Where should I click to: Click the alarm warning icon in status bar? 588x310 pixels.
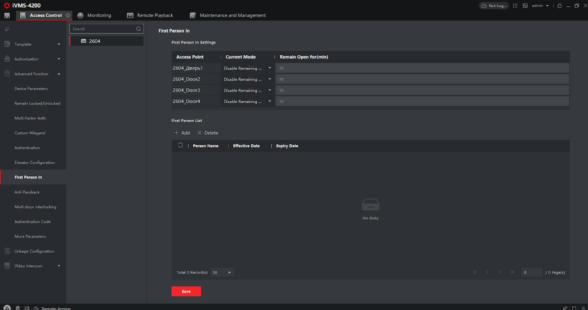tap(7, 308)
